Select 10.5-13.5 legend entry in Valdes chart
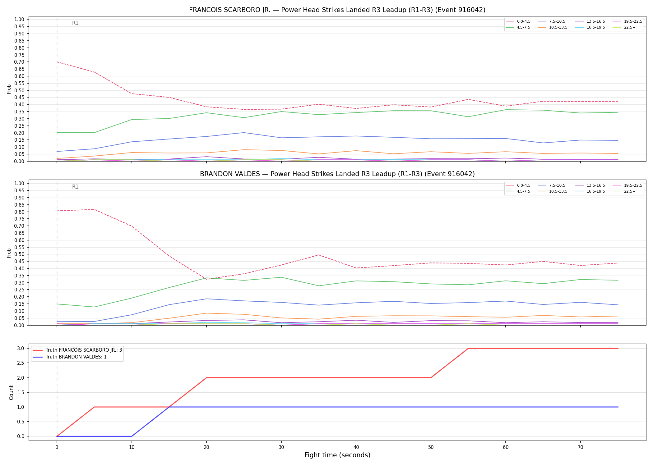 click(553, 191)
